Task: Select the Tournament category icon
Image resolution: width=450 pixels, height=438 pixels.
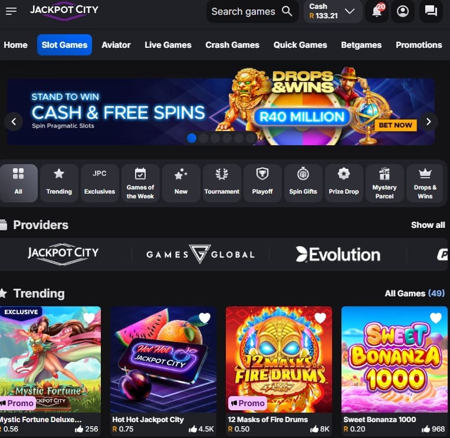Action: [222, 183]
